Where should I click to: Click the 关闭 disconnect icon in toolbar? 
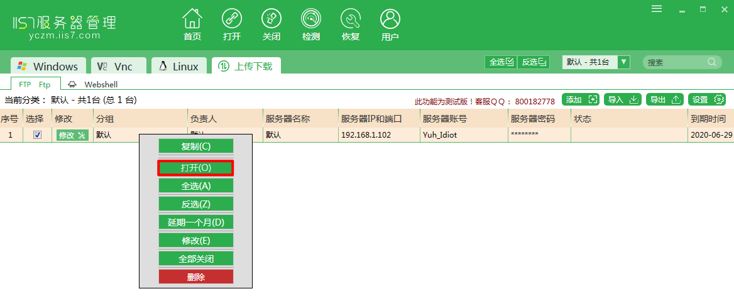pos(271,19)
